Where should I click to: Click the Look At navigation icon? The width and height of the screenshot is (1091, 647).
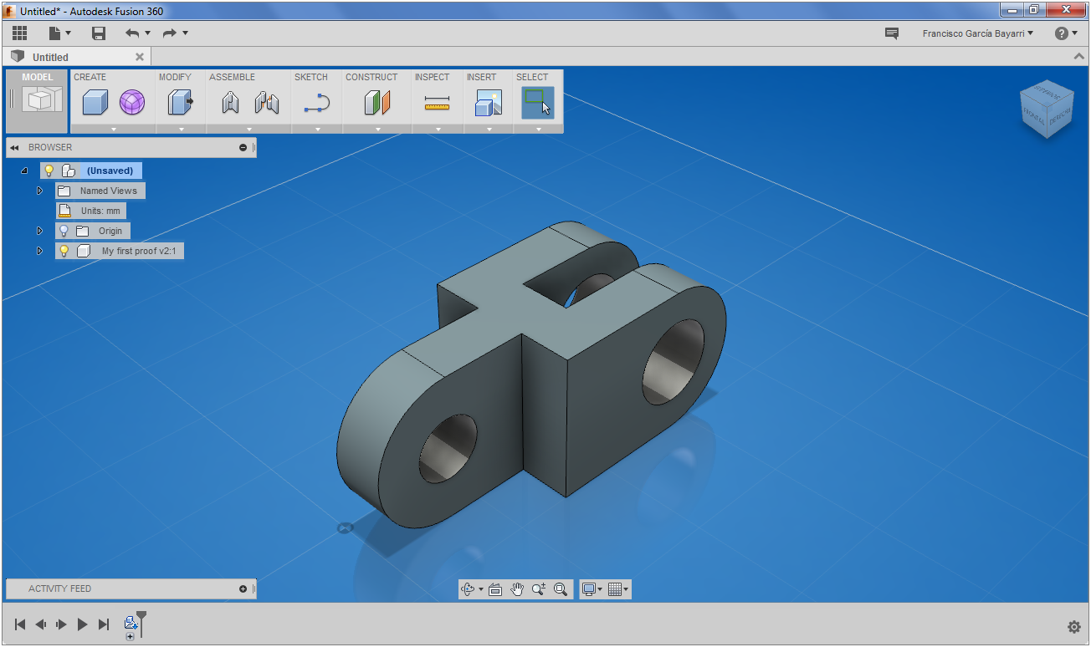pyautogui.click(x=495, y=589)
